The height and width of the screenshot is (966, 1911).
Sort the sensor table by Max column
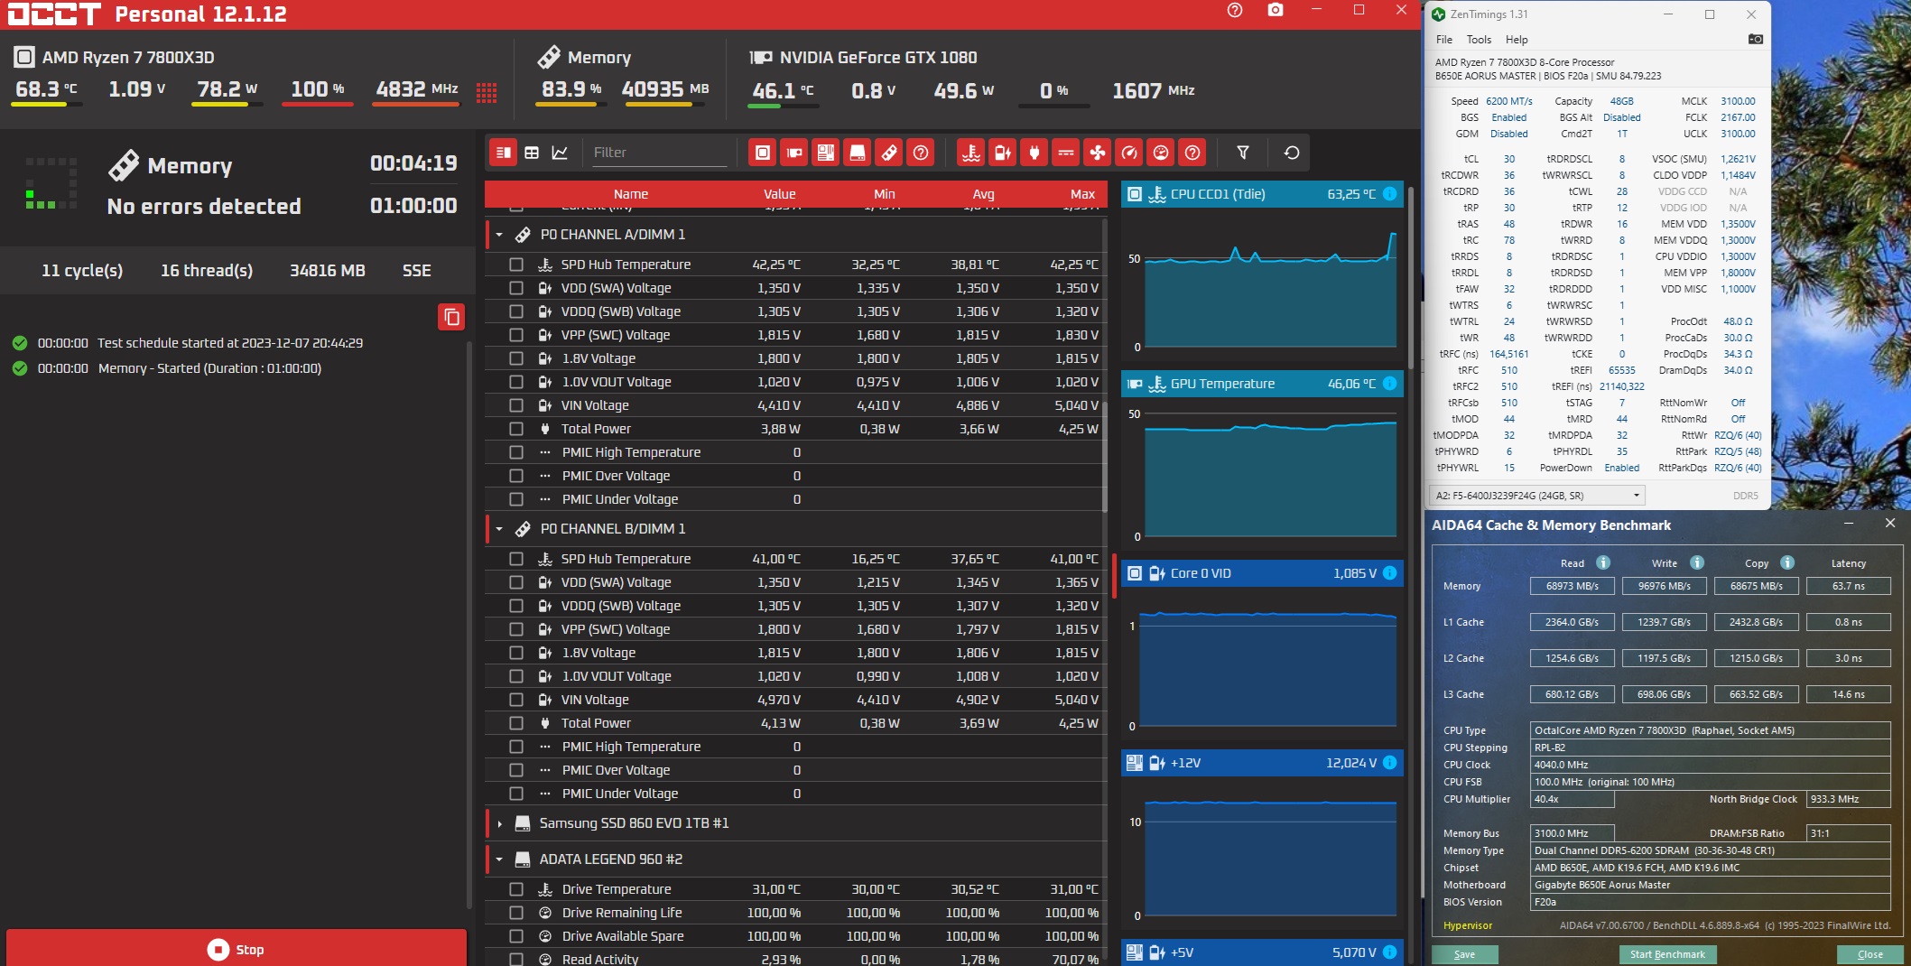tap(1082, 194)
